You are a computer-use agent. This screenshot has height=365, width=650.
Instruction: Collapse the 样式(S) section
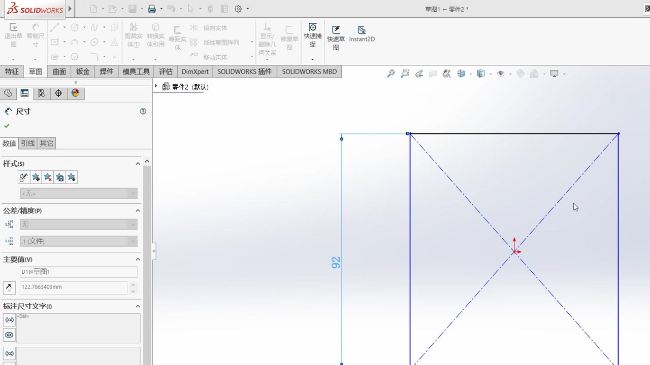pyautogui.click(x=138, y=164)
